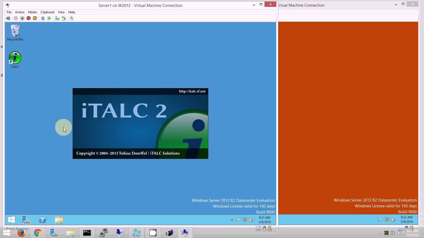
Task: Show hidden icons in host system tray
Action: point(380,233)
